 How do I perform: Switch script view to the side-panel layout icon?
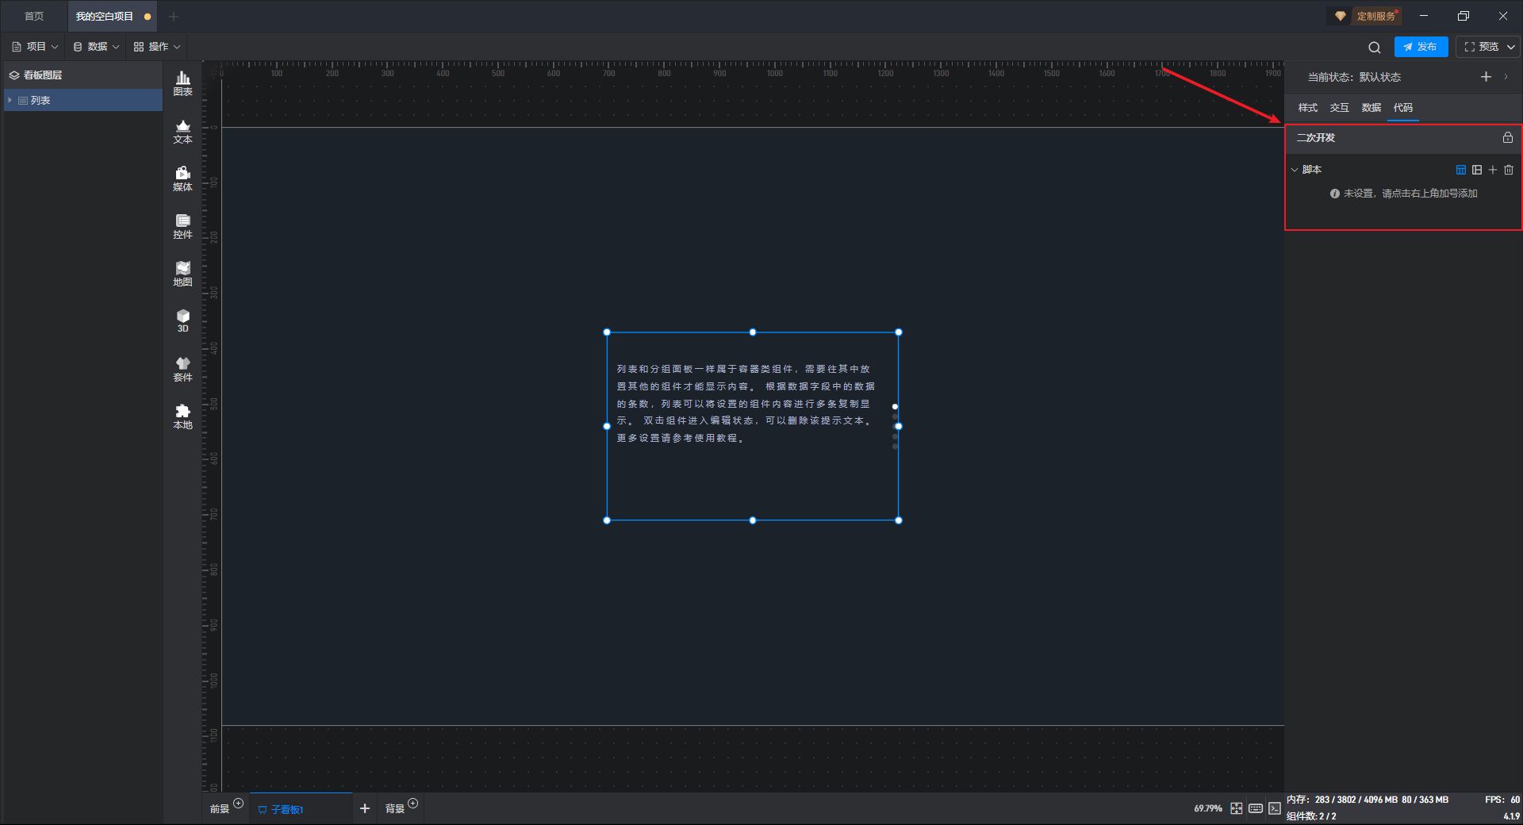pos(1477,170)
